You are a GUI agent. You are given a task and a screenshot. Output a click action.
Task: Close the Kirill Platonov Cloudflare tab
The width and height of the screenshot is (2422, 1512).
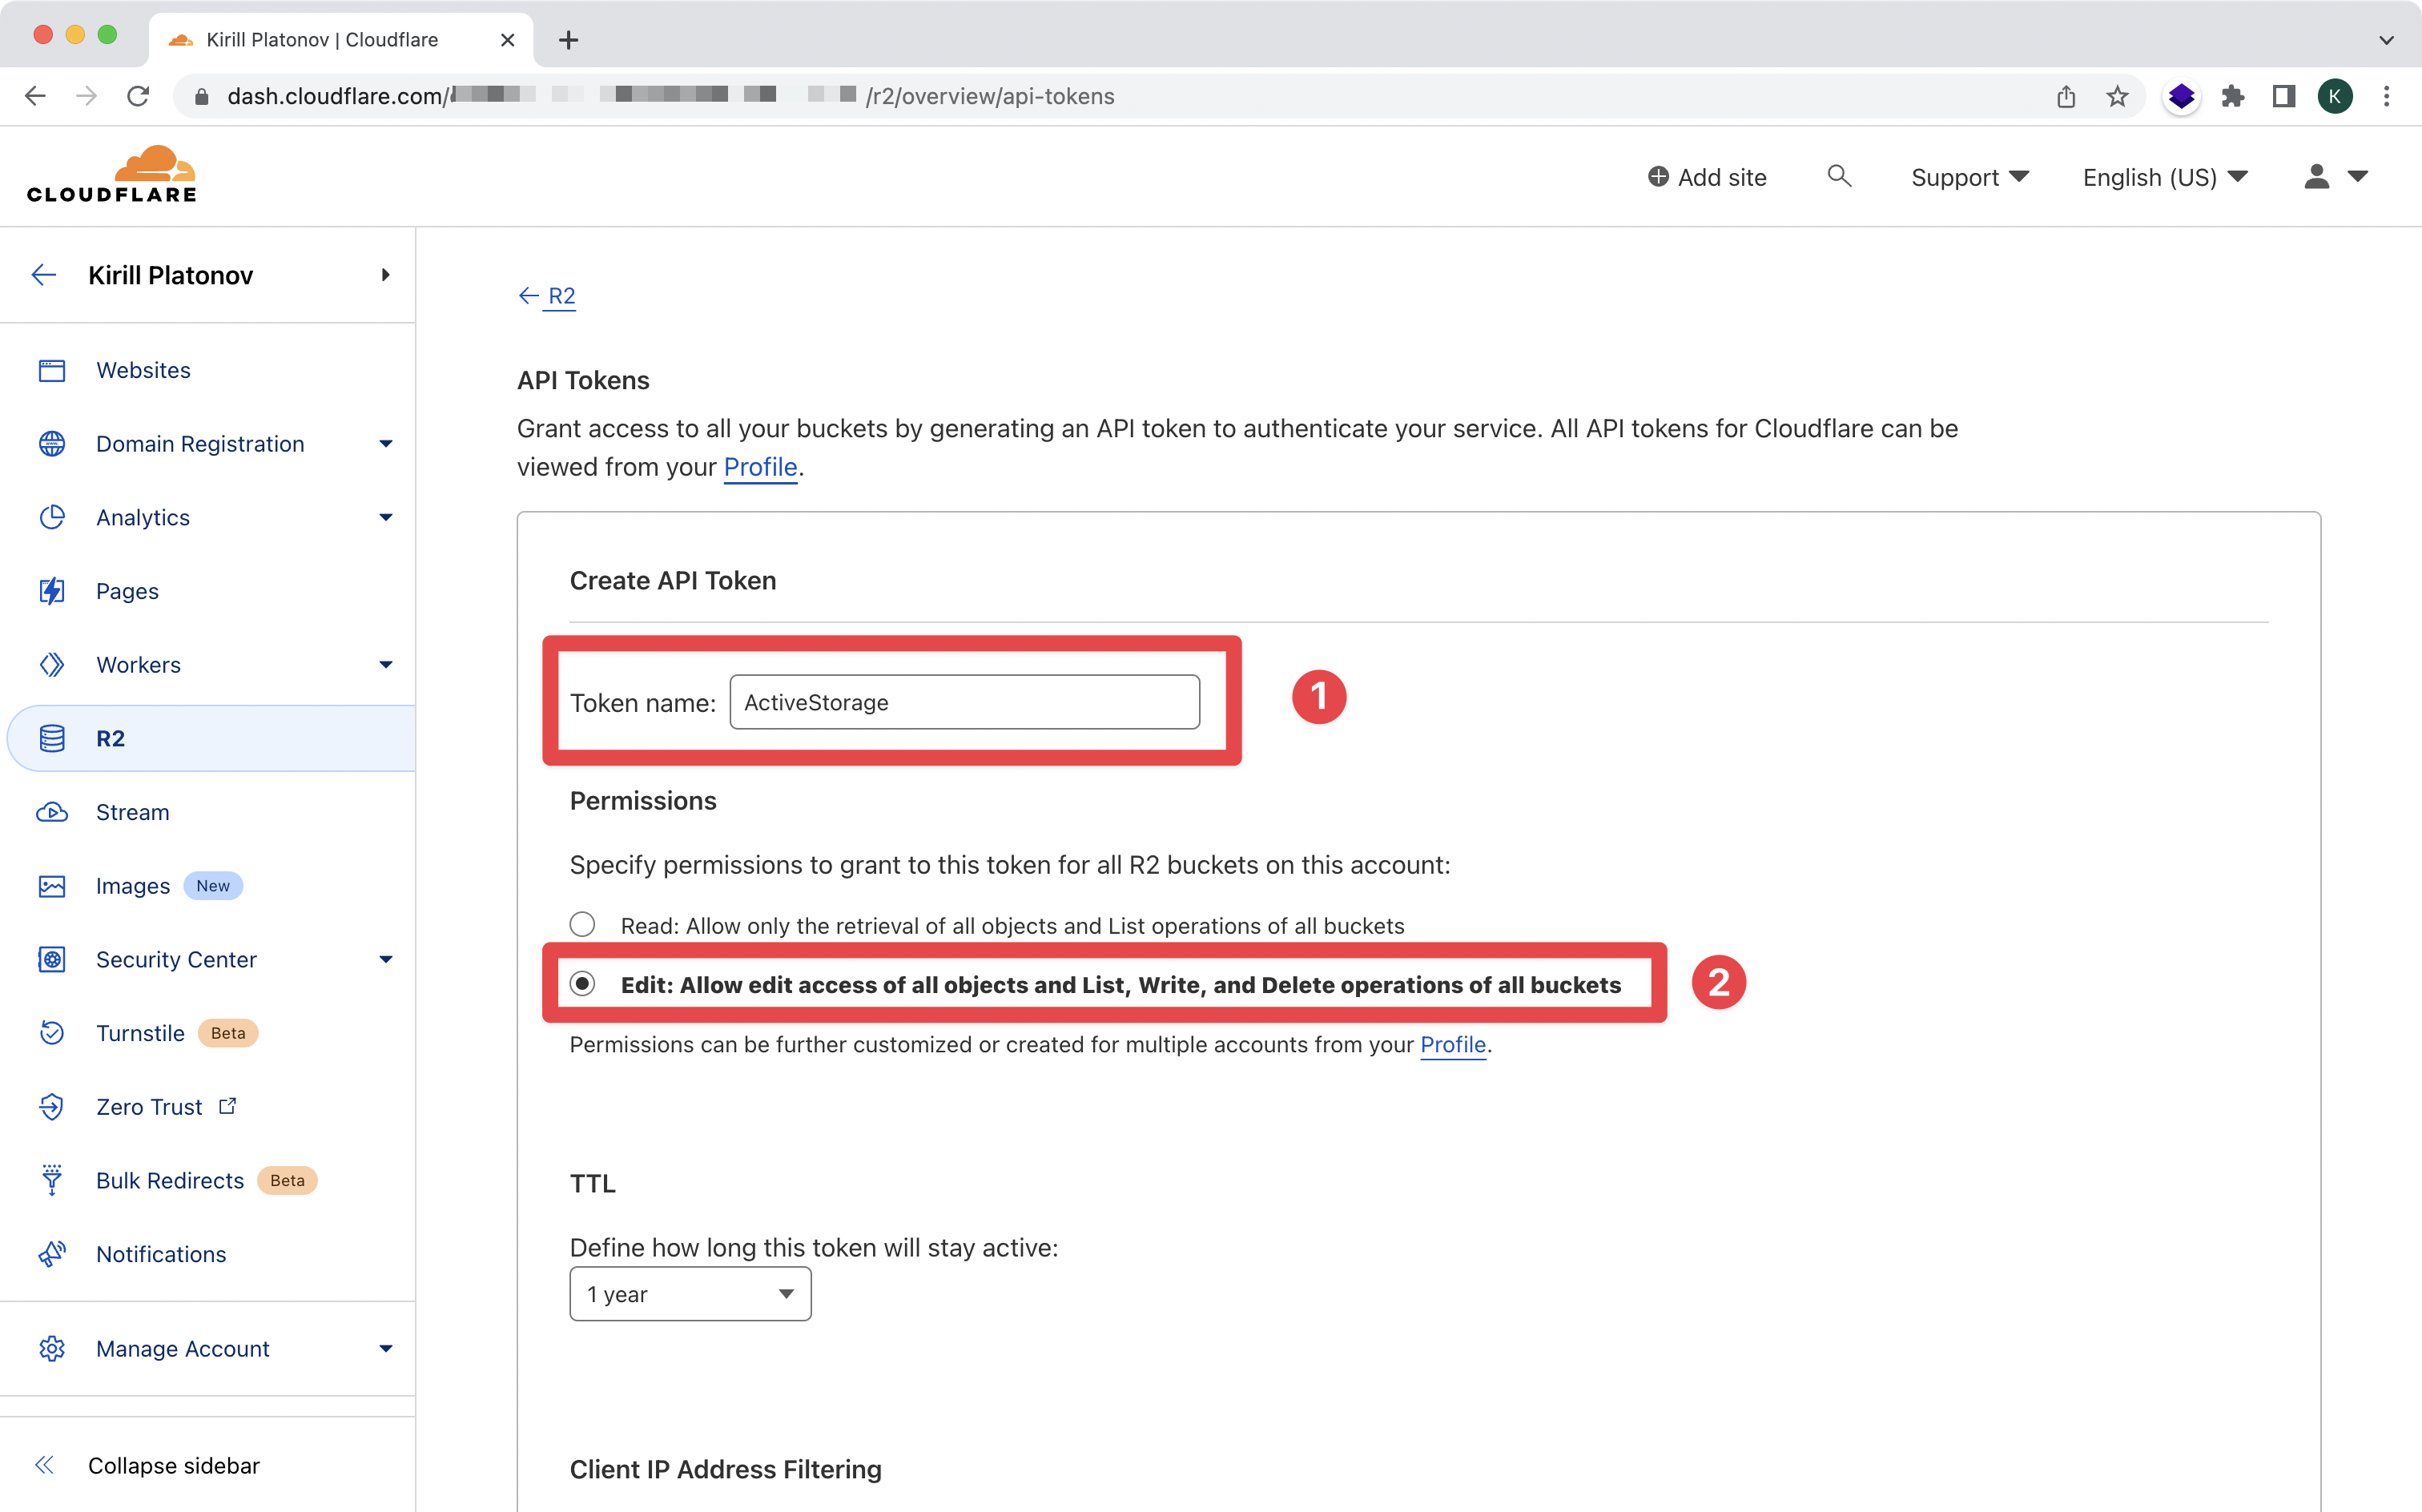tap(508, 40)
